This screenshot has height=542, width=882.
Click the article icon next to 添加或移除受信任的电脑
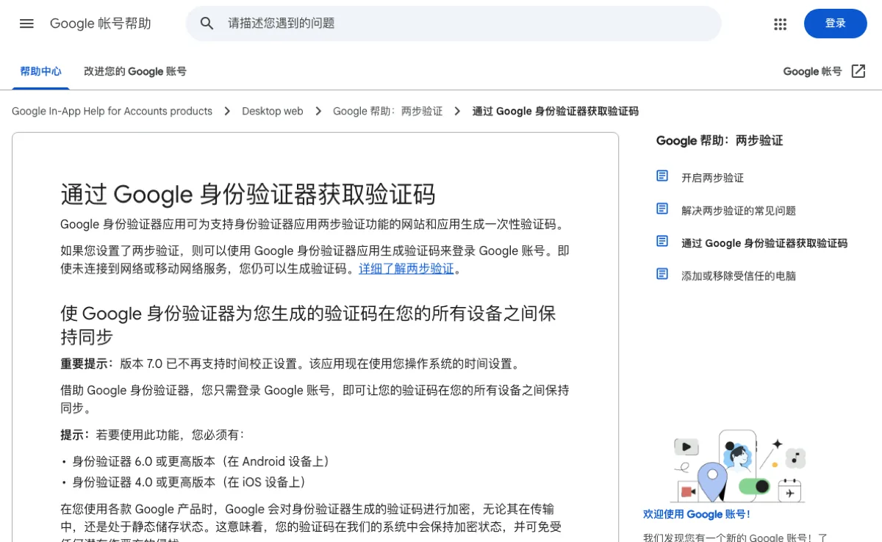coord(662,275)
